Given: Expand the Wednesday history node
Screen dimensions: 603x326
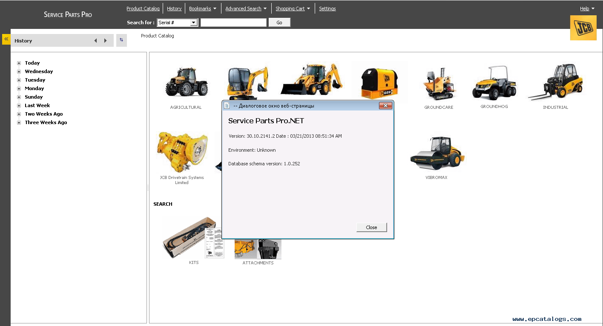Looking at the screenshot, I should [19, 71].
